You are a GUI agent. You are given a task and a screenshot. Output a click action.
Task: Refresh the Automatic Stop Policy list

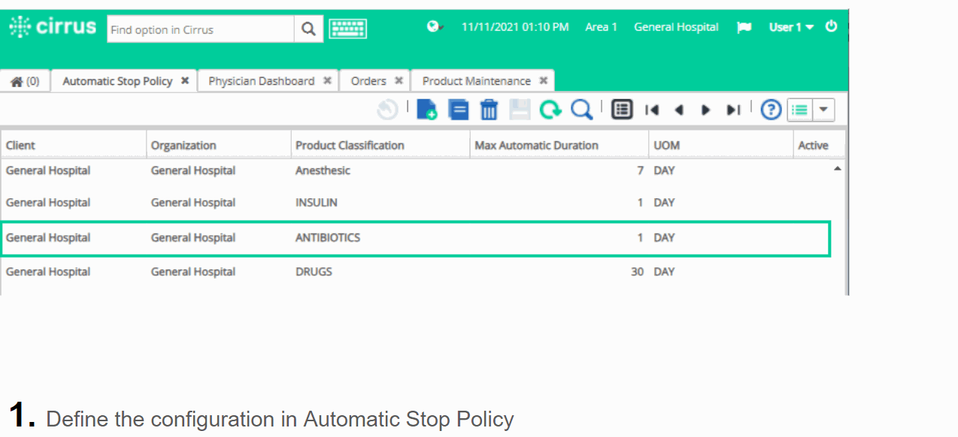pyautogui.click(x=550, y=109)
